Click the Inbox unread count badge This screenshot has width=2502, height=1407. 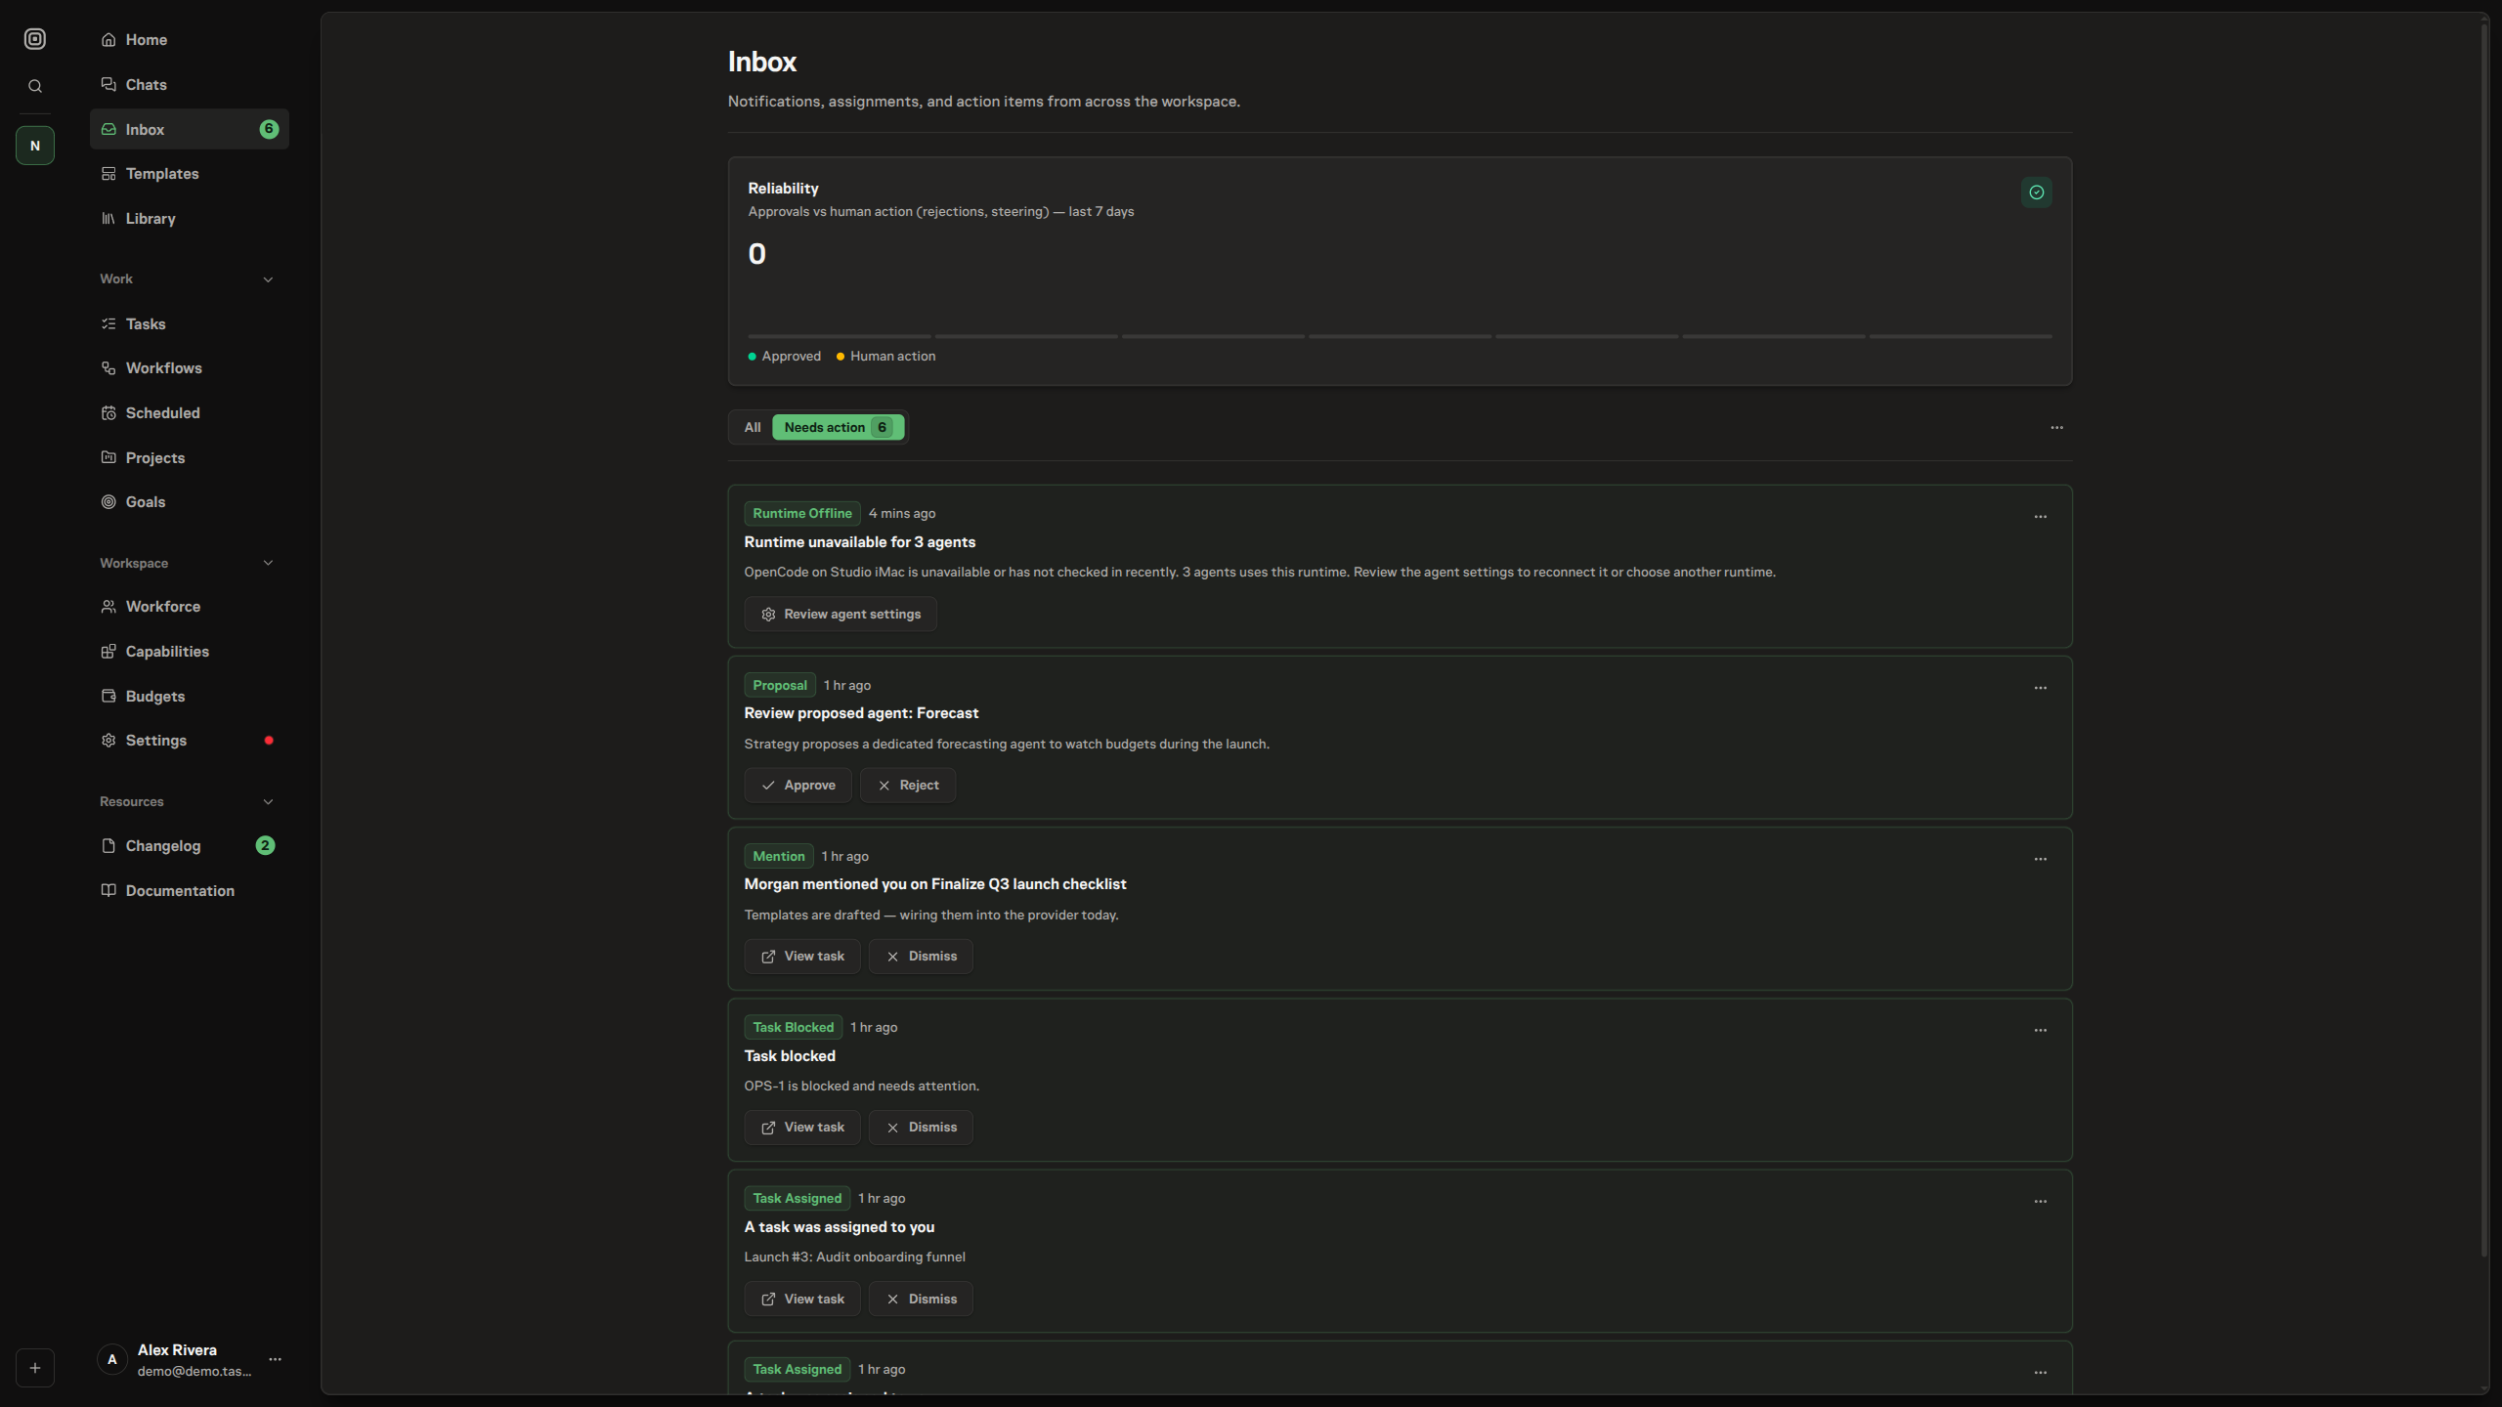point(269,129)
